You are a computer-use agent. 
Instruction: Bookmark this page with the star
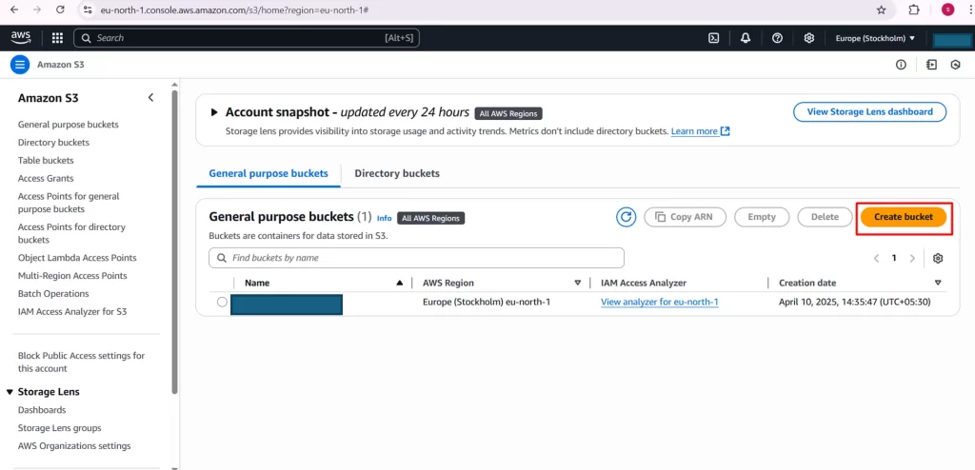(x=881, y=10)
